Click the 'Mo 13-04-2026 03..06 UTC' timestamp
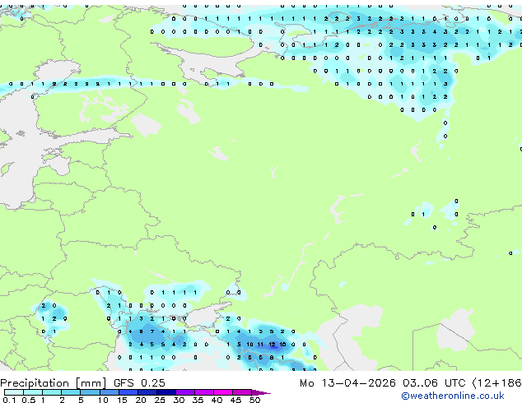 point(383,383)
